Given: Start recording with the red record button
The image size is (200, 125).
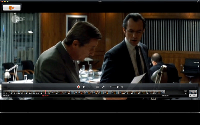Looking at the screenshot, I should pos(78,87).
